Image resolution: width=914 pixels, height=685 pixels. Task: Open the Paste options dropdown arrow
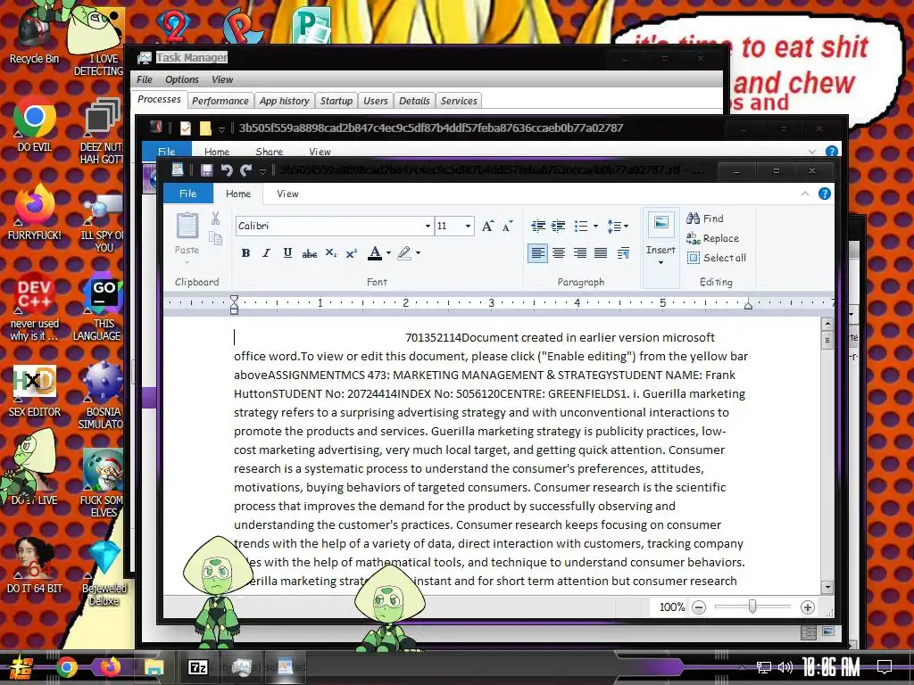click(187, 261)
